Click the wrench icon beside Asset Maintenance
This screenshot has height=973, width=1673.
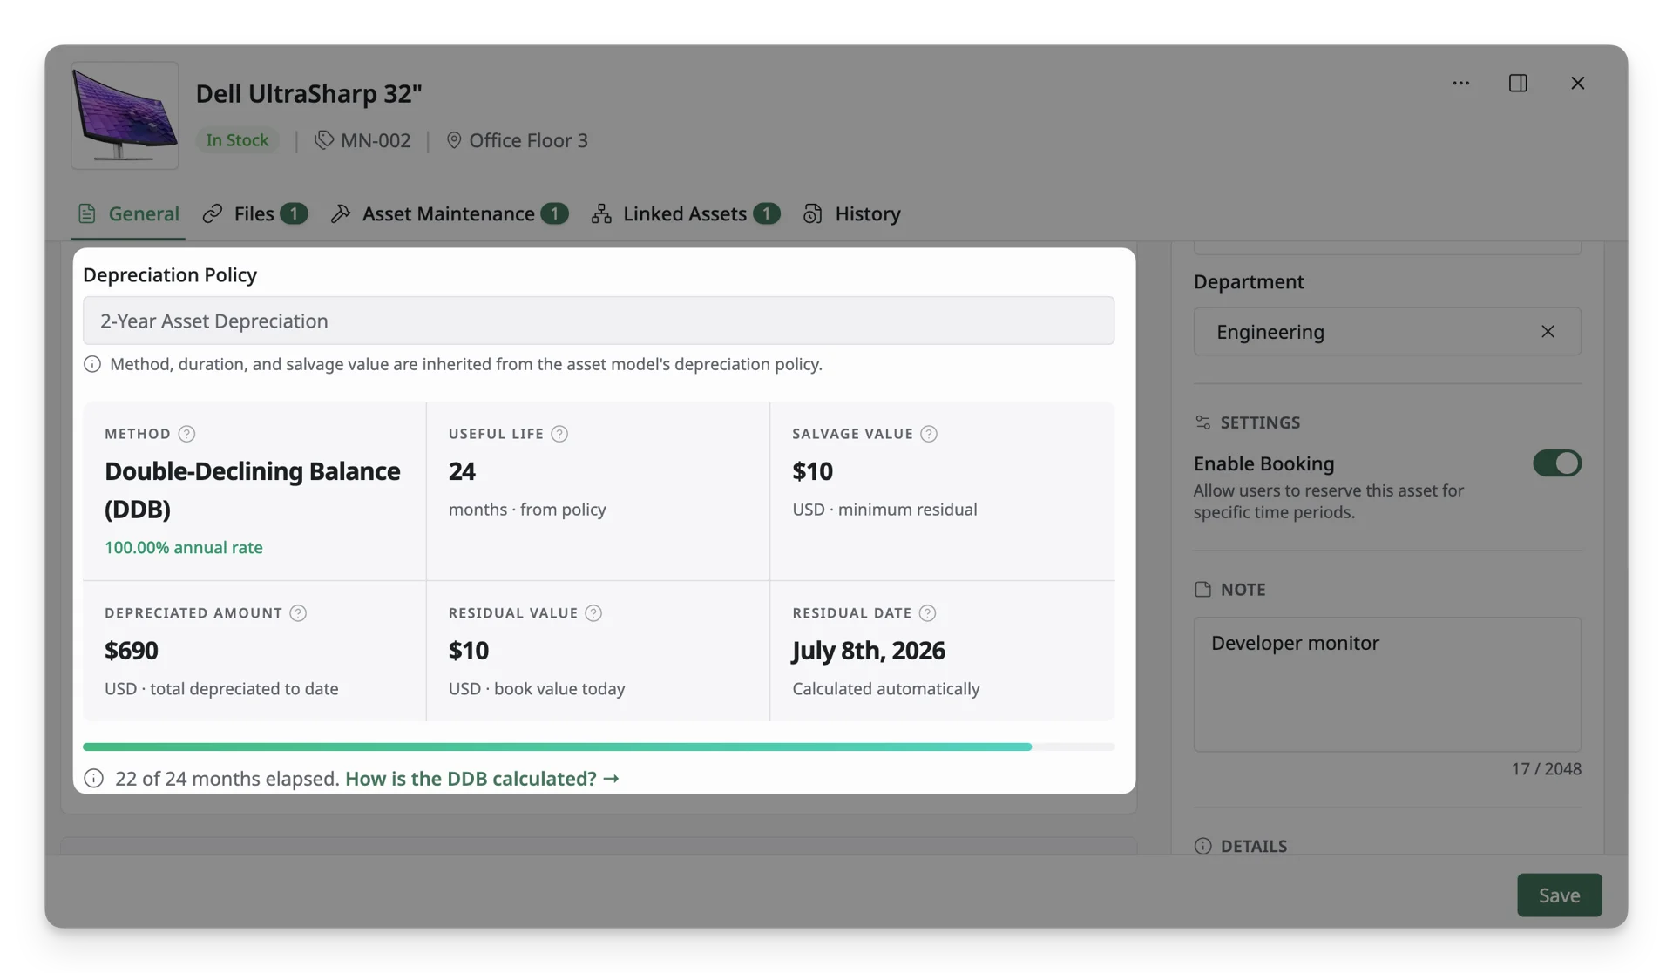341,213
